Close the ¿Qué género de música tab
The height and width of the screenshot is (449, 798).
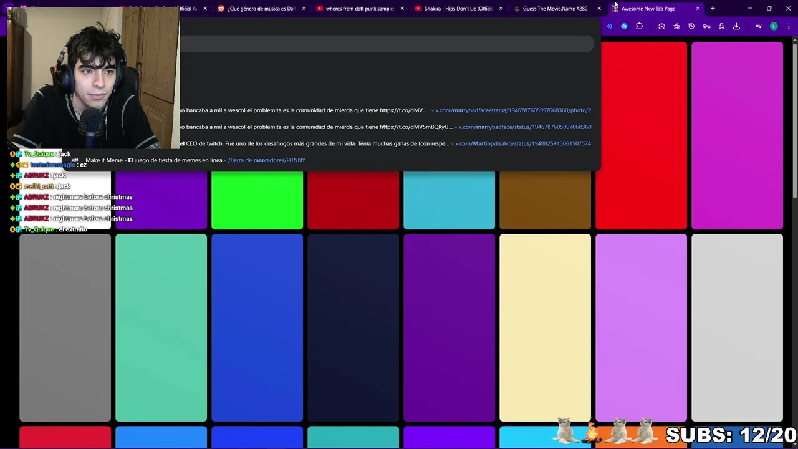[x=304, y=9]
